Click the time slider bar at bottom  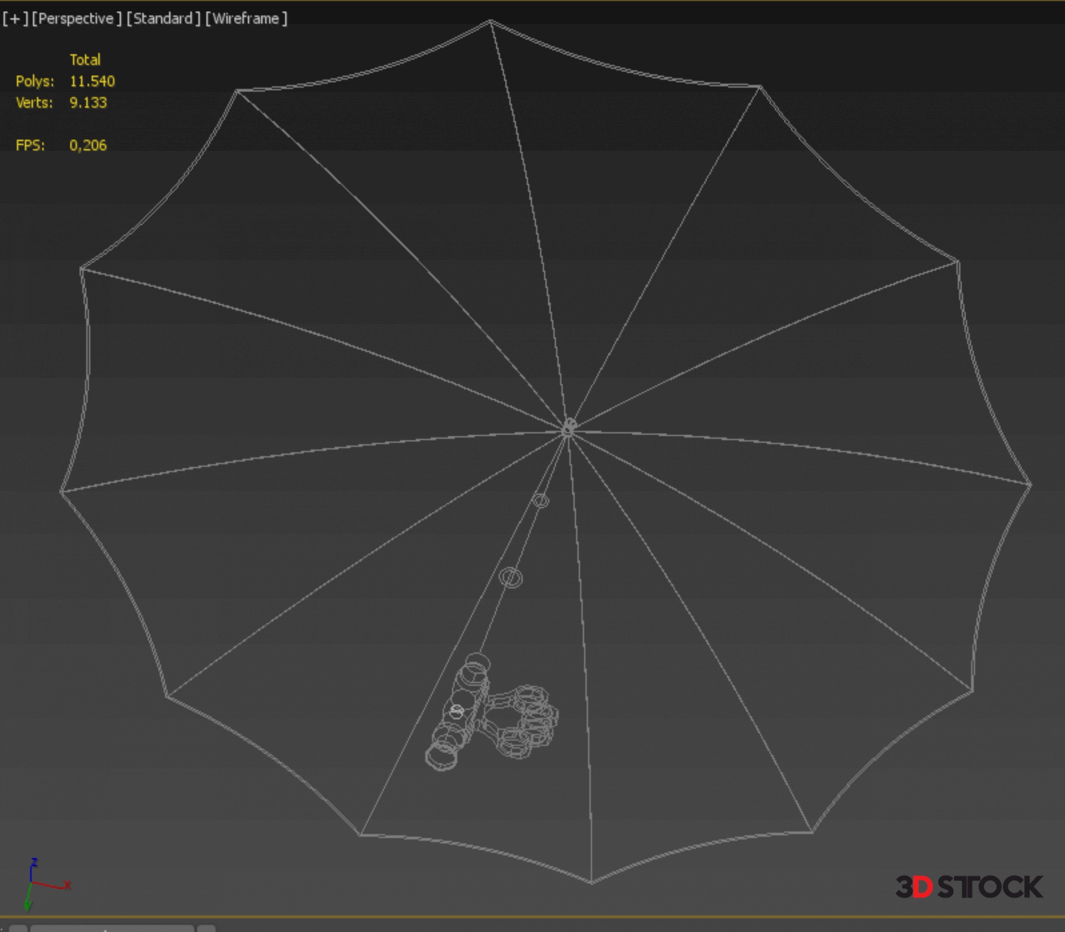coord(112,928)
